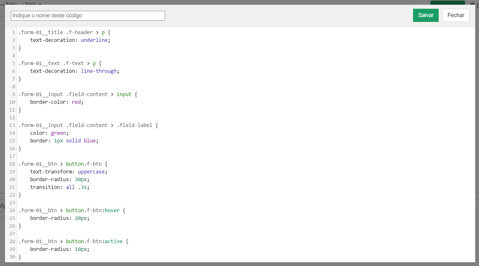479x266 pixels.
Task: Click the .field-label selector on line 13
Action: (x=135, y=125)
